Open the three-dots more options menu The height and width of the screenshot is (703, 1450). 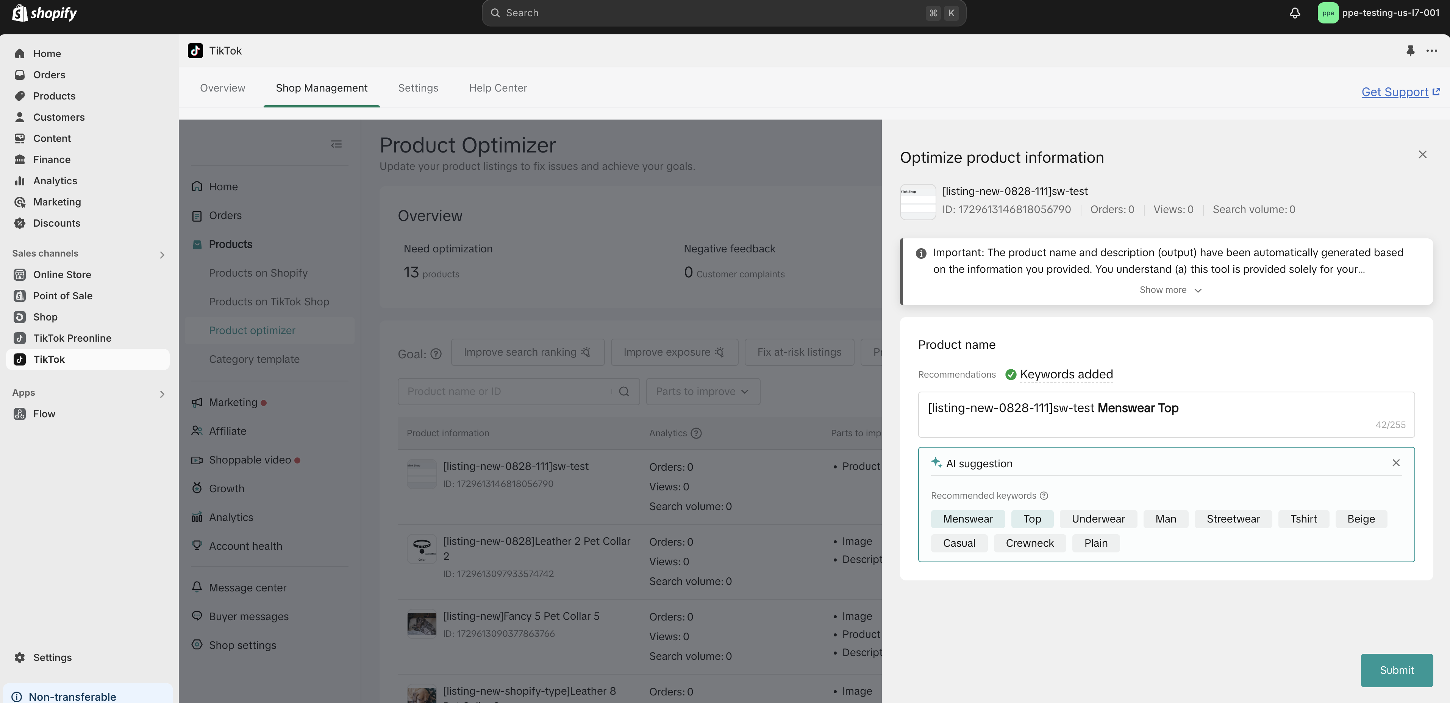tap(1431, 51)
